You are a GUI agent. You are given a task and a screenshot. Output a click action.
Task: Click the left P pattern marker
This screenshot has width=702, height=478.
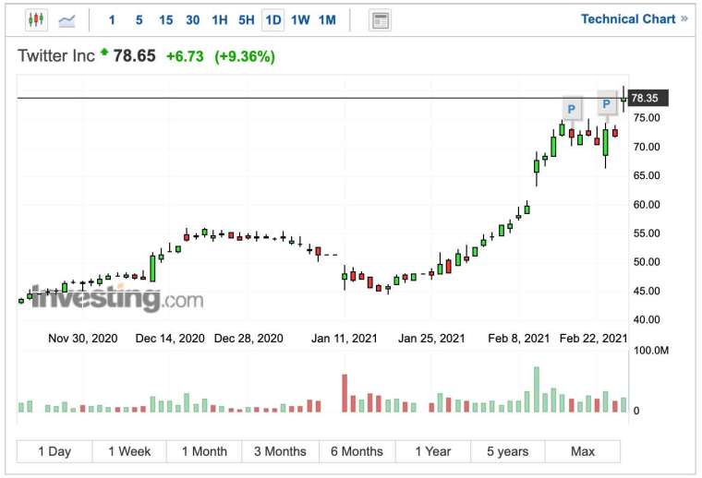pyautogui.click(x=572, y=109)
